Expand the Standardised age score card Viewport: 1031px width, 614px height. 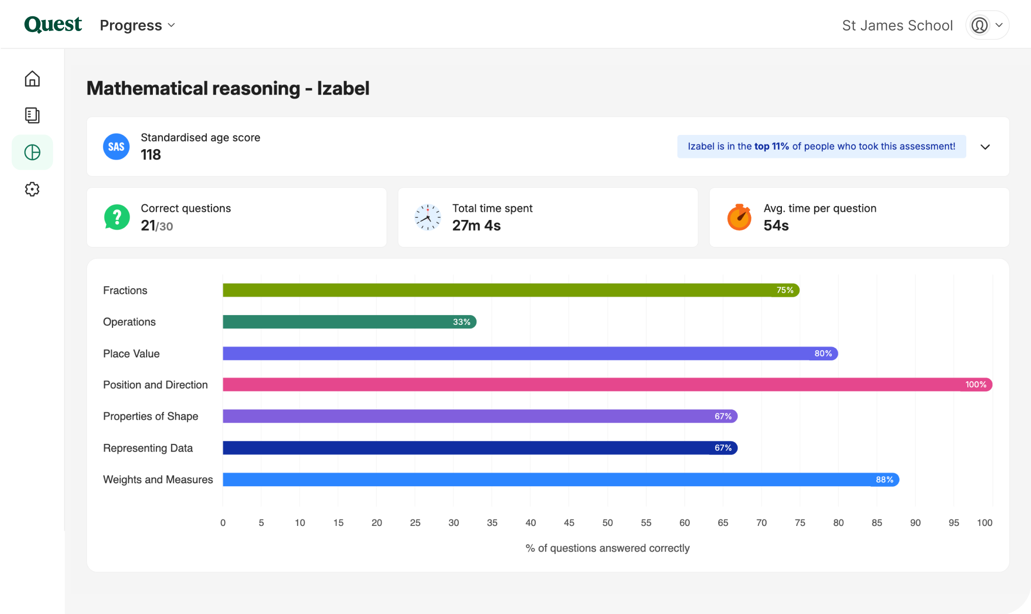coord(985,147)
